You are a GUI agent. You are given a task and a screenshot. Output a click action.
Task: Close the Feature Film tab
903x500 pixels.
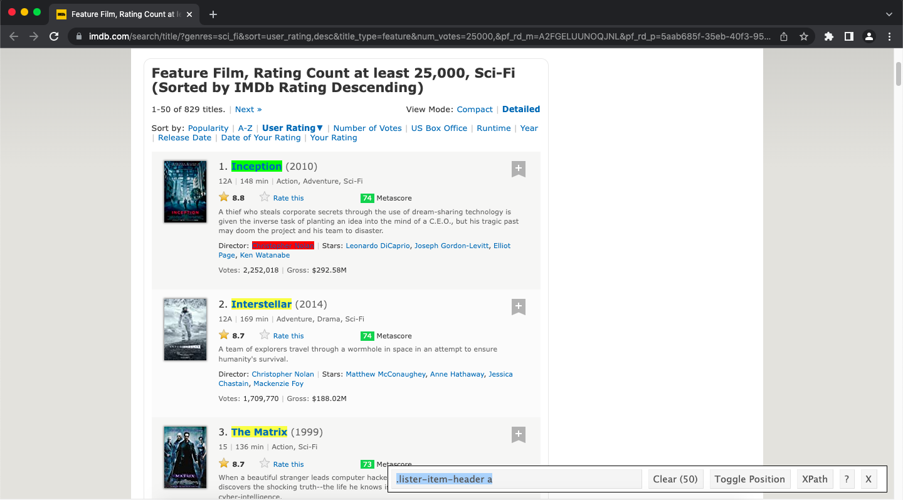[x=189, y=14]
